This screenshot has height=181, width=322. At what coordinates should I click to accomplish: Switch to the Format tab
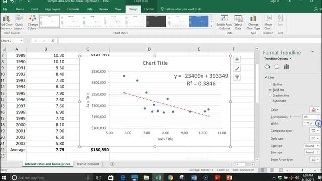click(x=149, y=9)
